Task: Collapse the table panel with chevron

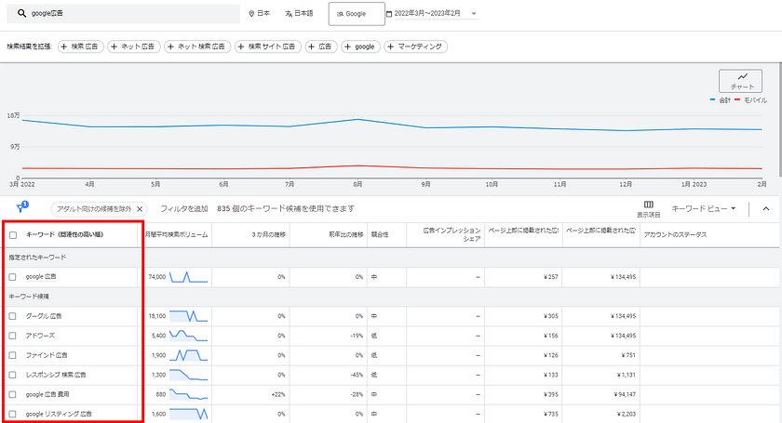Action: click(x=766, y=208)
